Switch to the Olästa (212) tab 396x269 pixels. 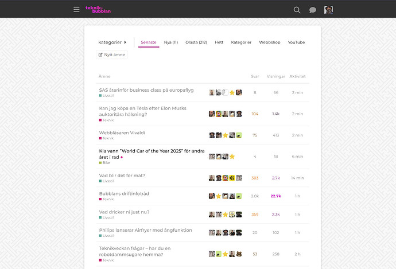pyautogui.click(x=196, y=42)
